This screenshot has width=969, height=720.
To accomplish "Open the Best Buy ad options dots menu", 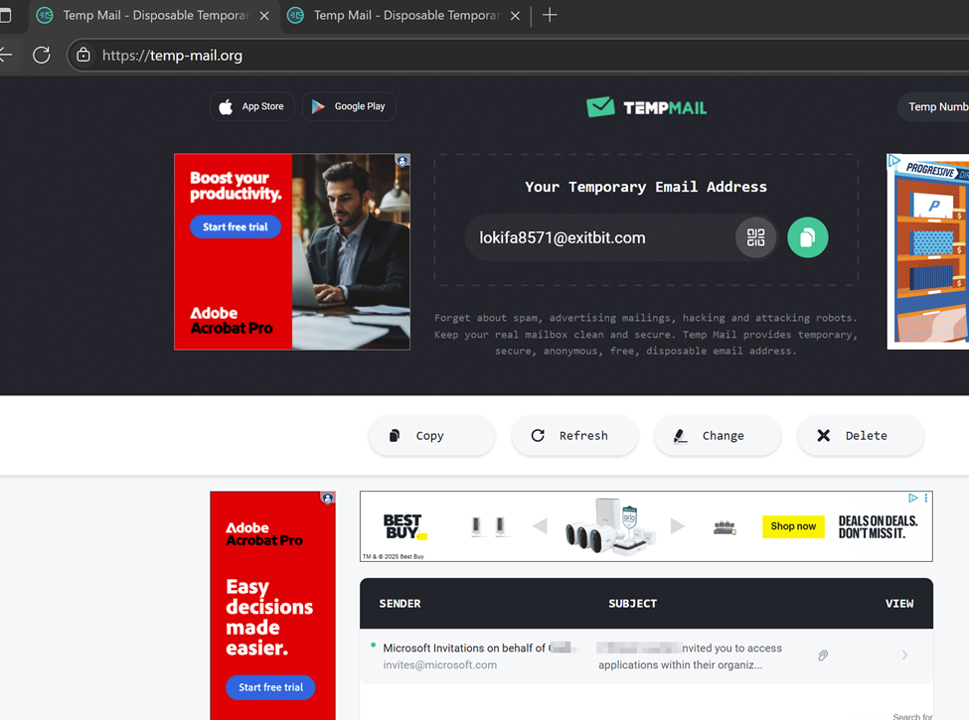I will click(925, 498).
